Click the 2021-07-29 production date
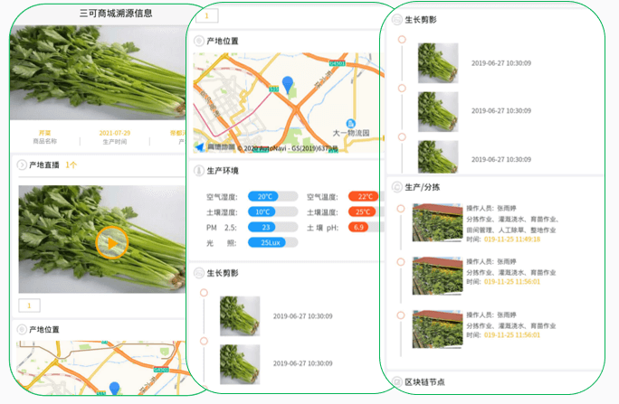This screenshot has height=404, width=619. point(115,133)
